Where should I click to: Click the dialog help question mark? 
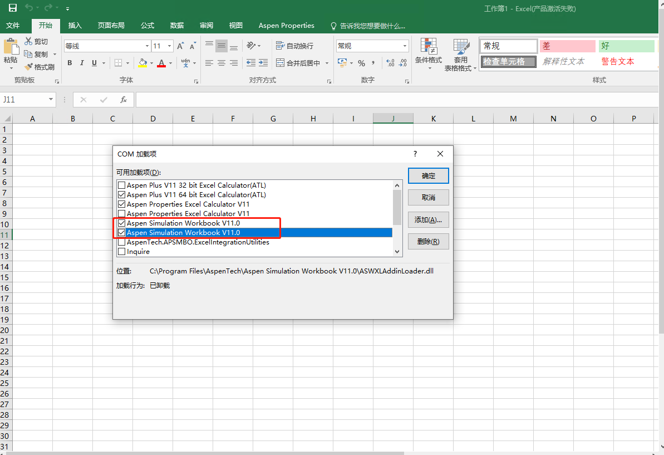415,154
